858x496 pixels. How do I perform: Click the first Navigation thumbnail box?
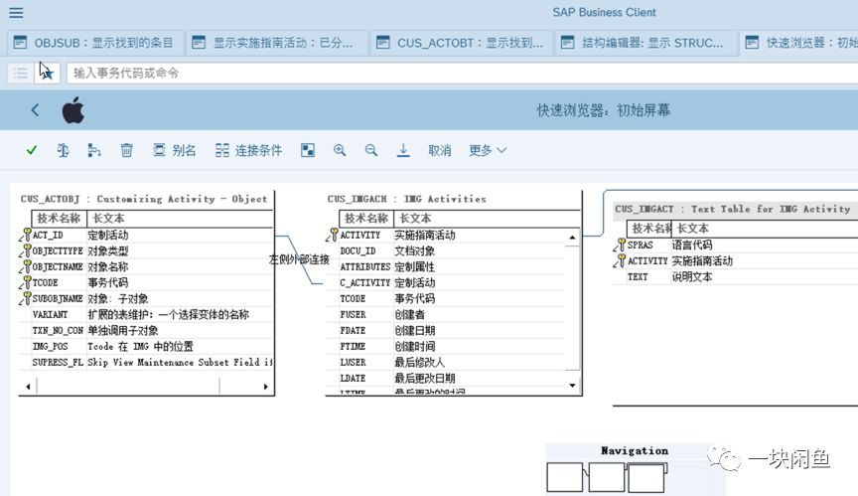(x=565, y=477)
